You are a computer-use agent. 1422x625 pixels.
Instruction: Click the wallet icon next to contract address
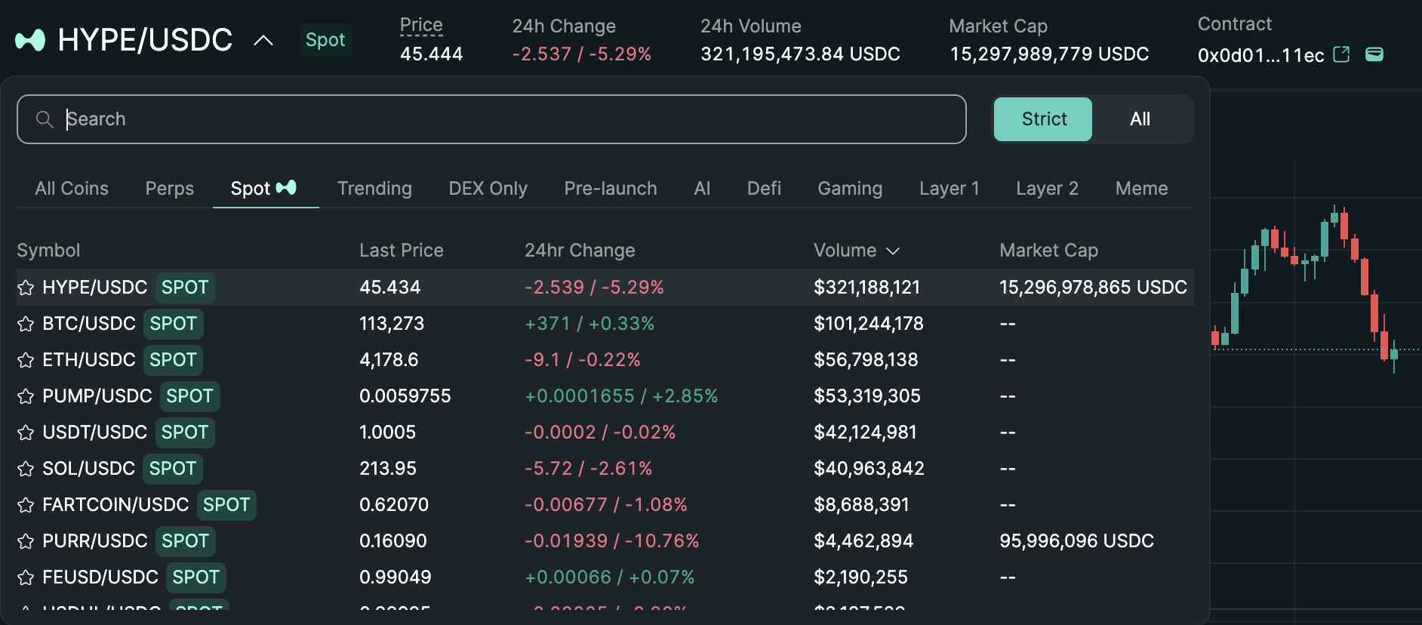tap(1374, 54)
